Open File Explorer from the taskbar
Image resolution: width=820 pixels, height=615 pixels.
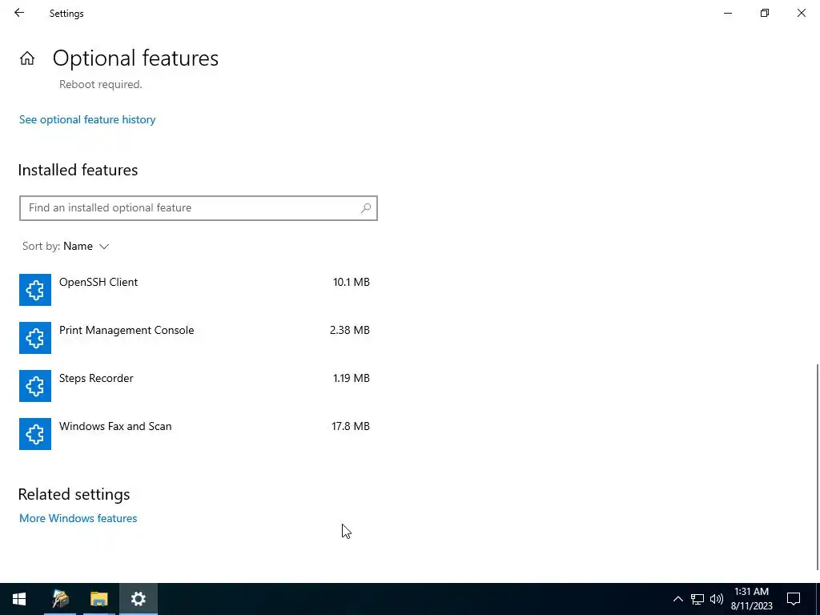click(98, 599)
